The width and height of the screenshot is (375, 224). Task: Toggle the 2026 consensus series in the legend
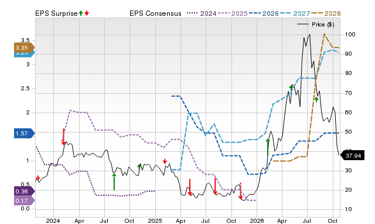[264, 13]
